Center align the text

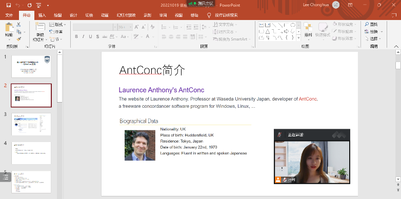pyautogui.click(x=171, y=36)
